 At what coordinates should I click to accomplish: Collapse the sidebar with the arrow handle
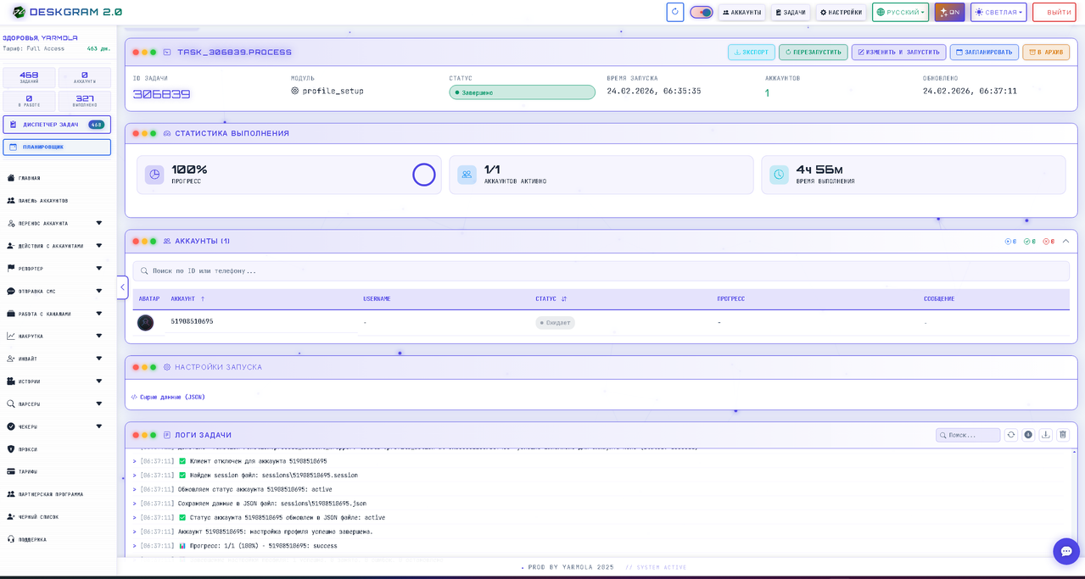(x=122, y=287)
